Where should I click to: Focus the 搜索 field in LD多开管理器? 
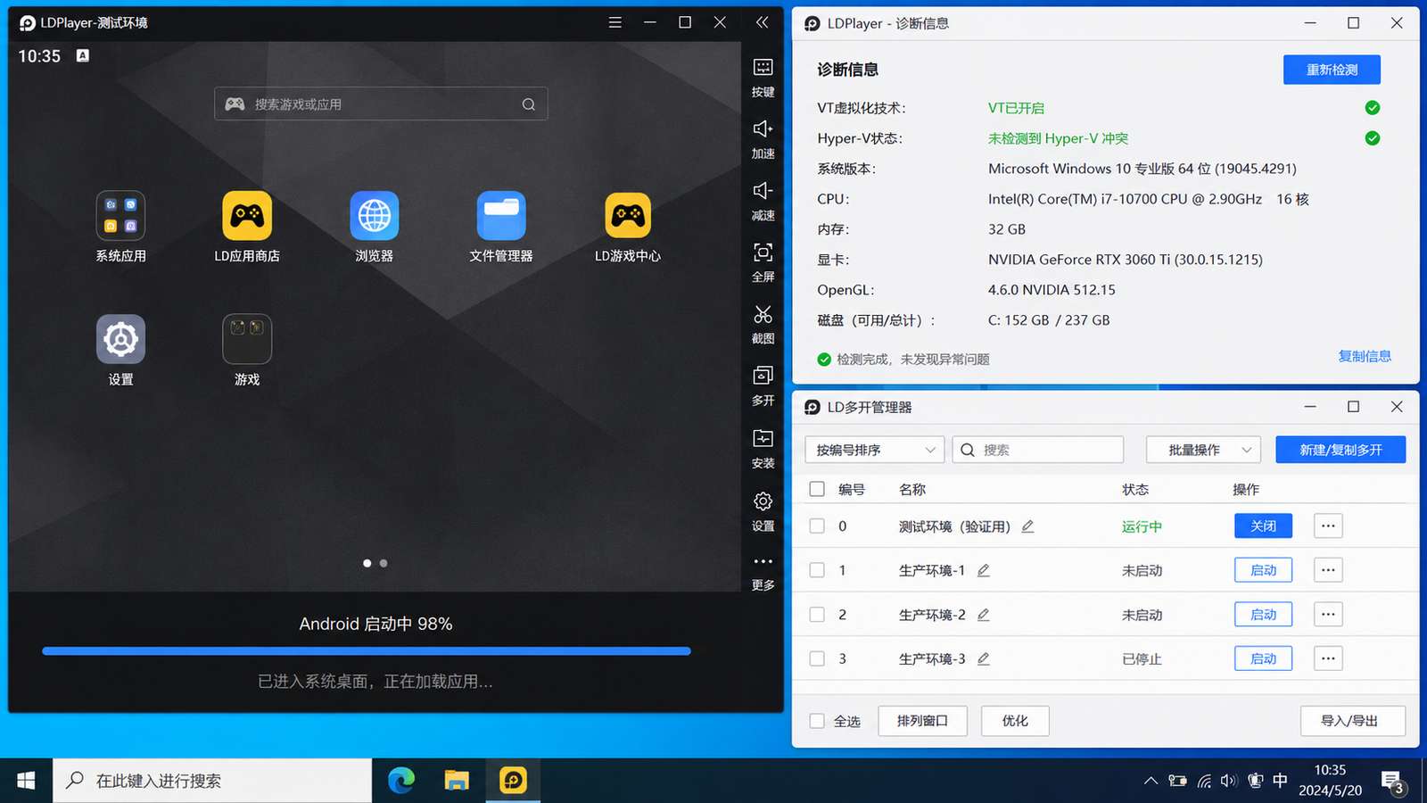coord(1037,450)
